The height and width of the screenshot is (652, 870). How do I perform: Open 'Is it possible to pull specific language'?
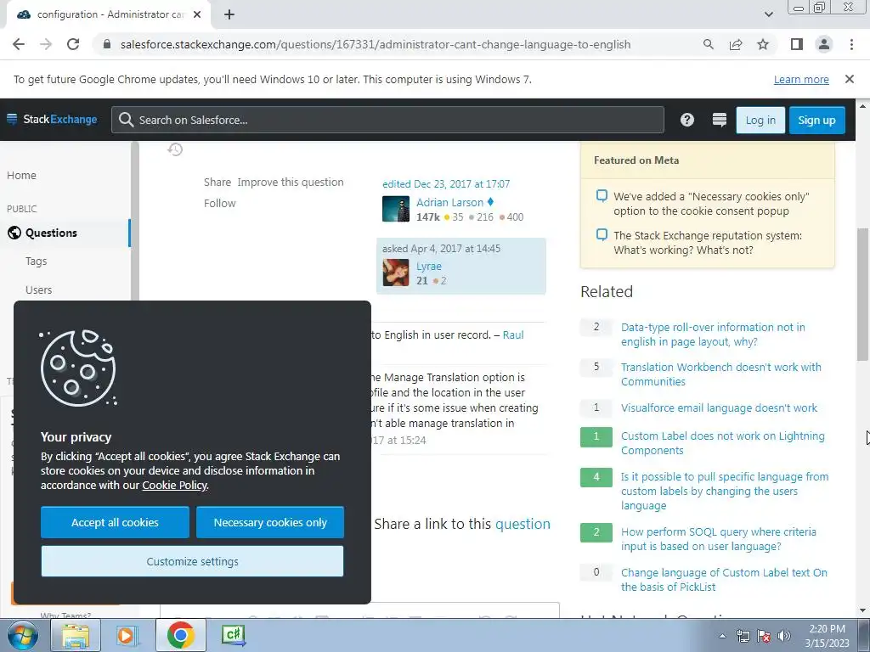point(725,491)
